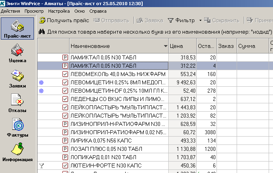
Task: Open the Фактуры sidebar icon
Action: pyautogui.click(x=17, y=127)
